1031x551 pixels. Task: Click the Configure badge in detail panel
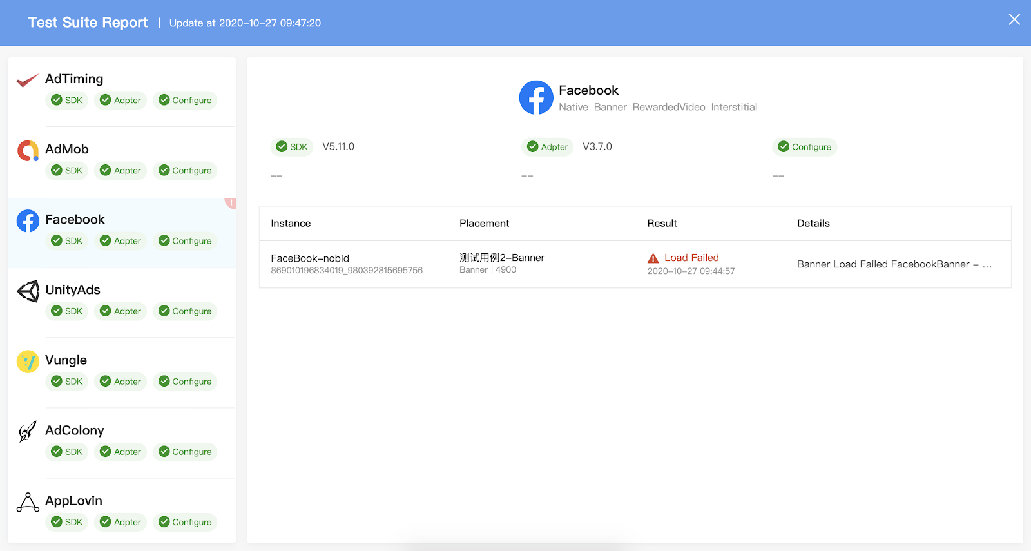[x=805, y=146]
